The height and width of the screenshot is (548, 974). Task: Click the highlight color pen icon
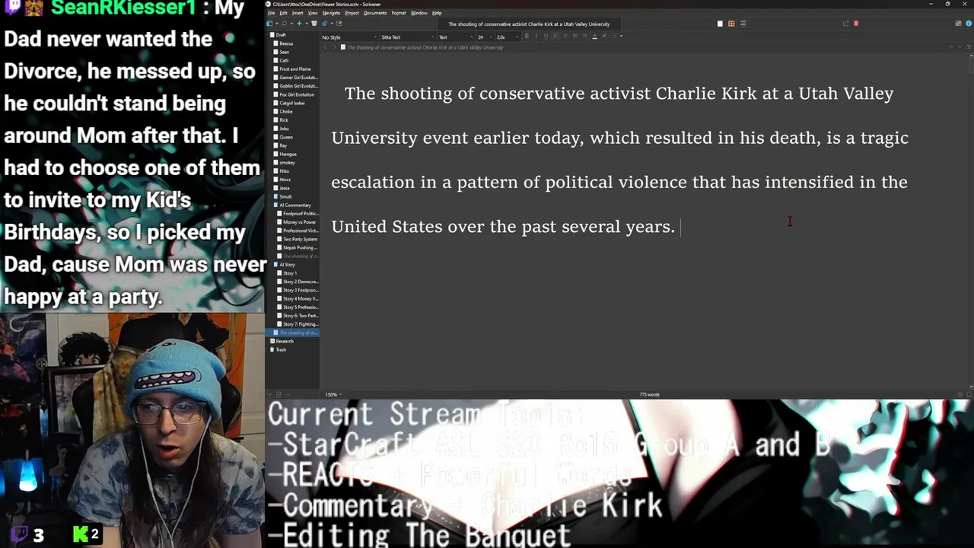pos(604,36)
